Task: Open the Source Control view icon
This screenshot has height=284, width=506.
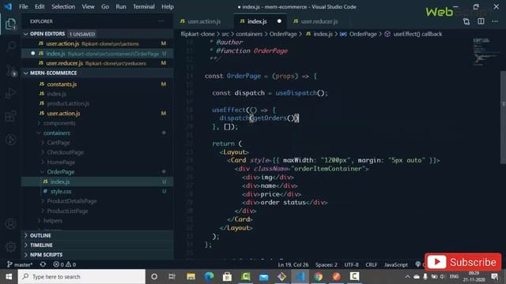Action: click(10, 70)
